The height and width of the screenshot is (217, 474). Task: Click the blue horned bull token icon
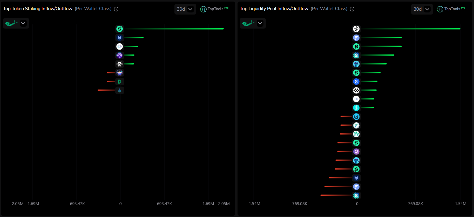356,117
